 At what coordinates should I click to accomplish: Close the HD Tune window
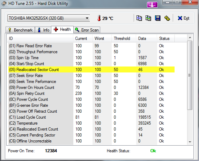190,2
